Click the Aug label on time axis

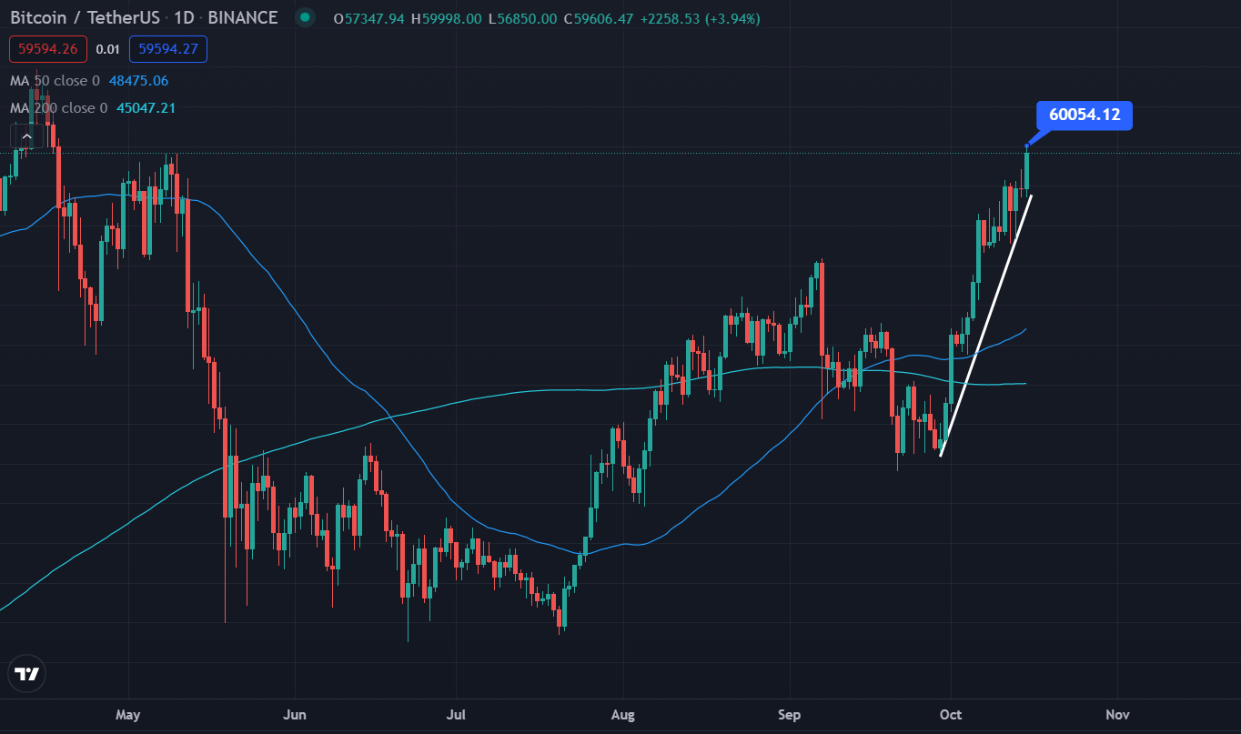623,715
